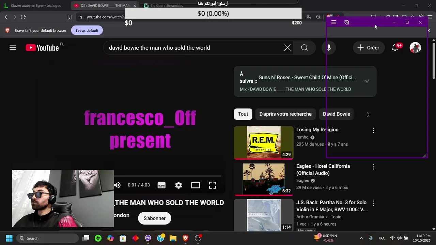The image size is (436, 245).
Task: Click S'abonner subscribe button
Action: (155, 218)
